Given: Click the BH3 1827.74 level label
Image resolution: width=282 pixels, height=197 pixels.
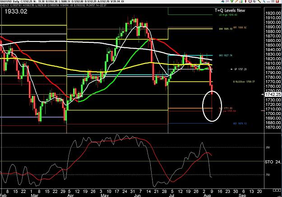Looking at the screenshot, I should pyautogui.click(x=226, y=55).
